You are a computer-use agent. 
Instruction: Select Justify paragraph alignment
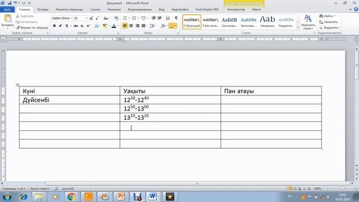click(x=144, y=26)
